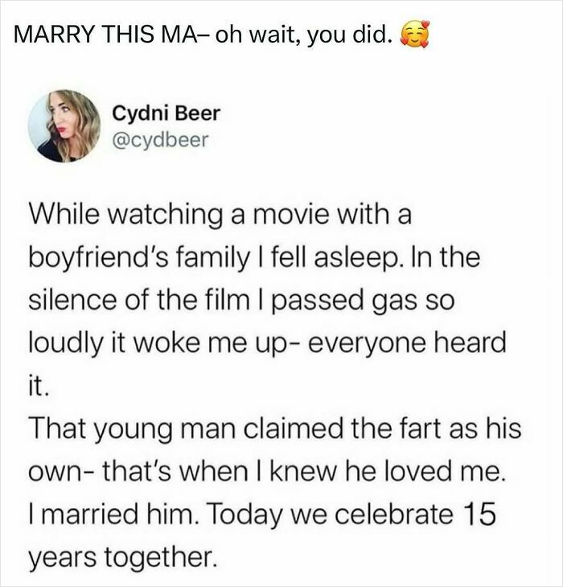Click the number 15 in the tweet
The image size is (563, 587).
pos(480,515)
